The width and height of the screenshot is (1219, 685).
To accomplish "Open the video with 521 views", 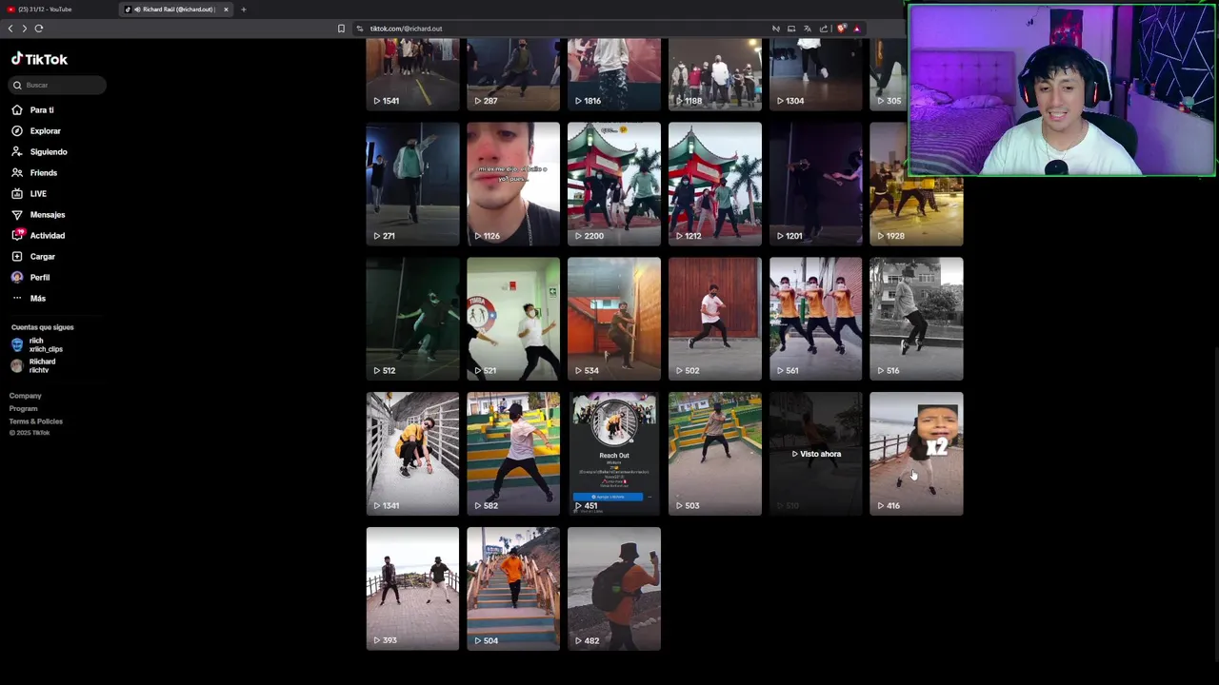I will (513, 319).
